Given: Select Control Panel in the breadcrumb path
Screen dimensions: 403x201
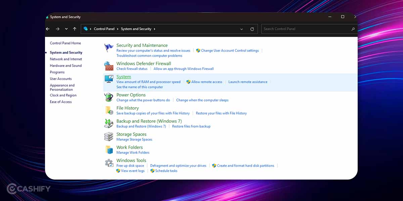Looking at the screenshot, I should coord(104,29).
